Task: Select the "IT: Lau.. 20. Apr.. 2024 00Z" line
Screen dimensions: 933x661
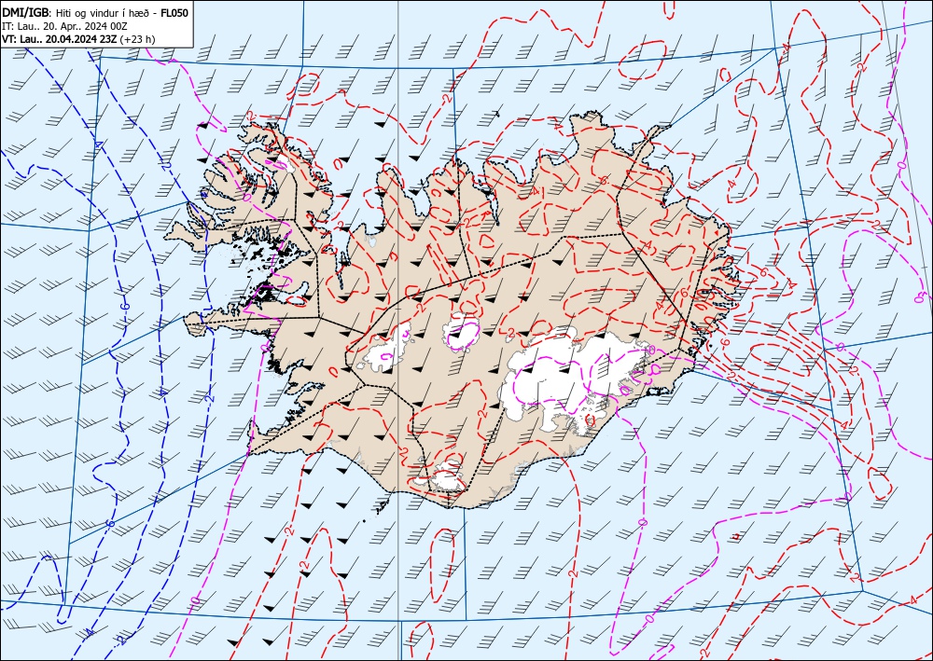Action: (65, 26)
